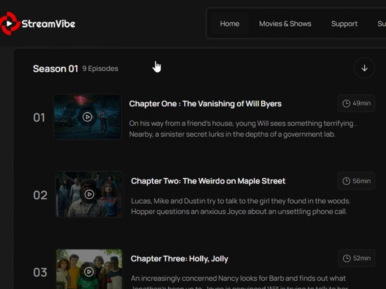Click the clock icon beside 52min

click(x=347, y=258)
